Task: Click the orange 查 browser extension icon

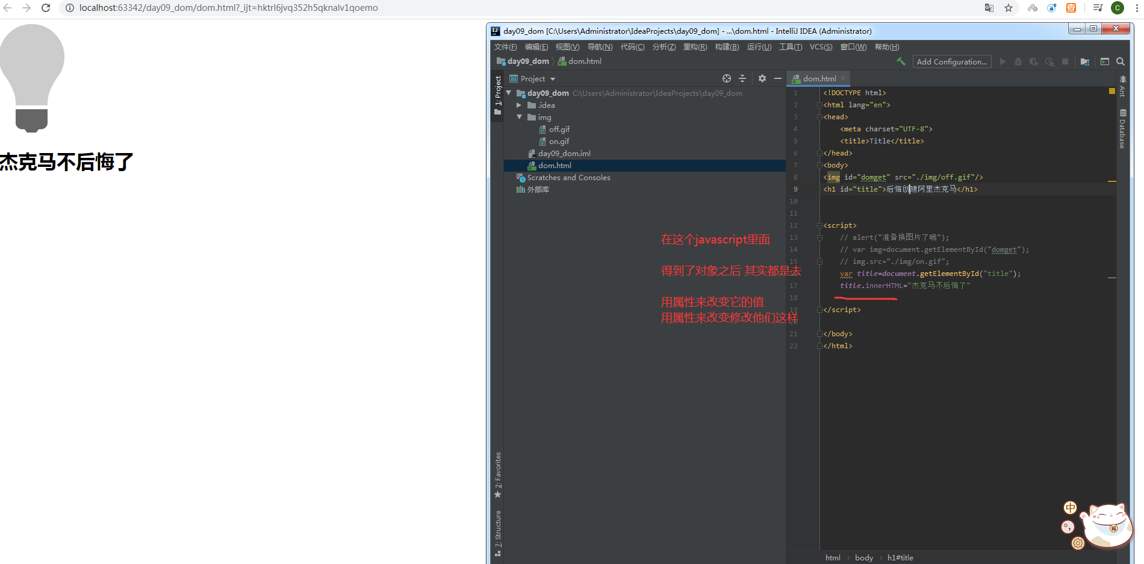Action: (1071, 8)
